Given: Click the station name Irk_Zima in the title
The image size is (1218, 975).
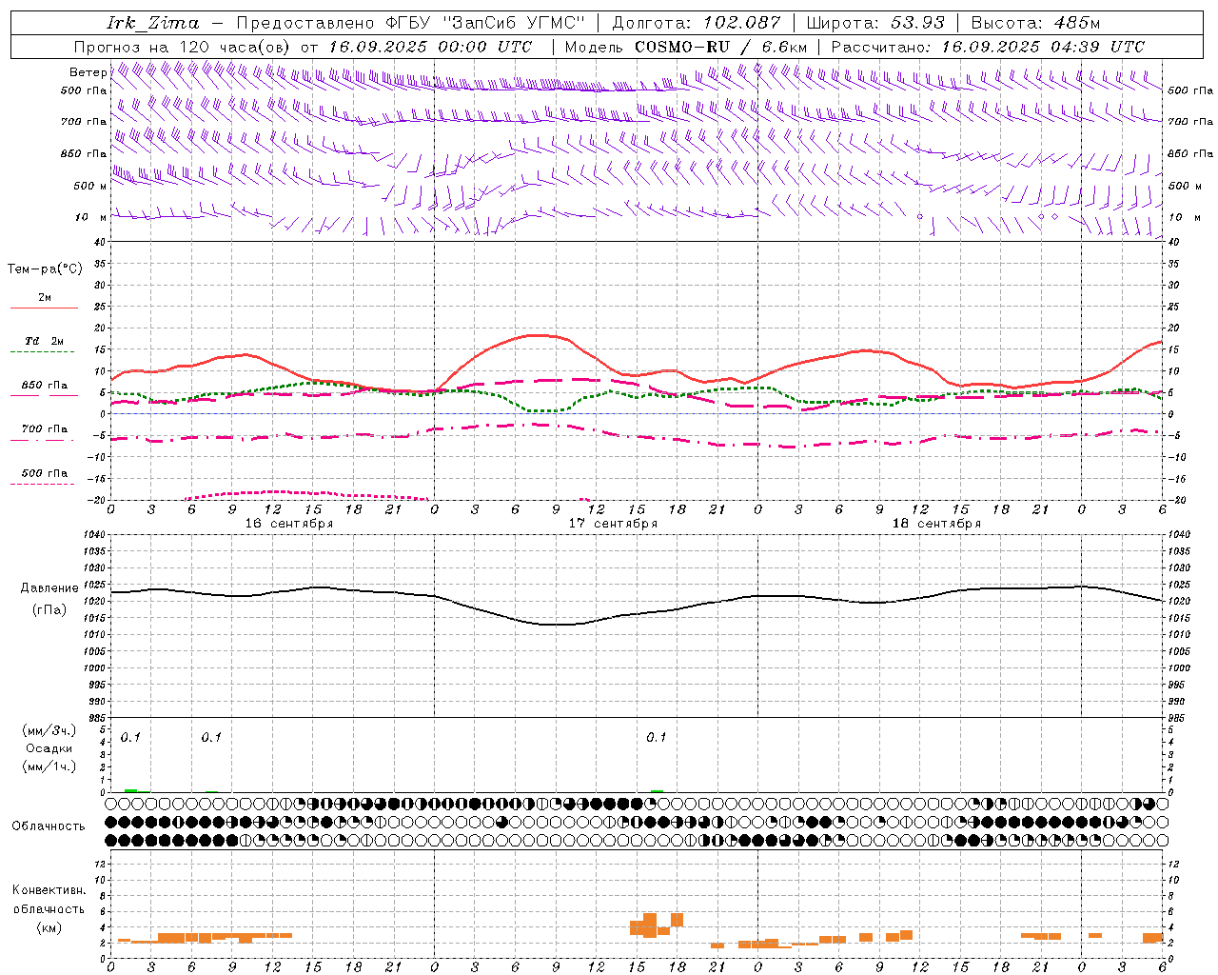Looking at the screenshot, I should point(153,23).
